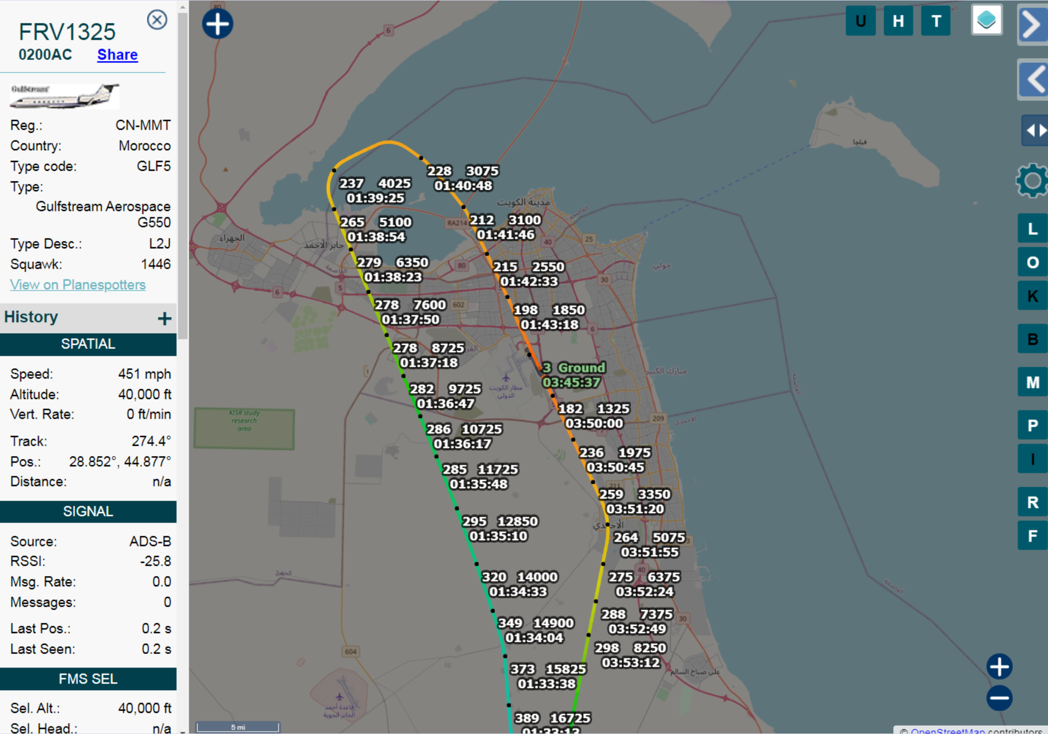Open the View on Planespotters link

(78, 284)
